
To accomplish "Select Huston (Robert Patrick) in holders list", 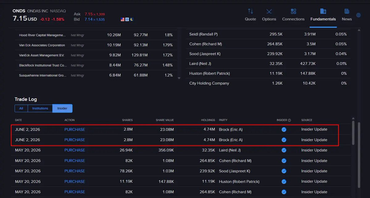I will [268, 73].
